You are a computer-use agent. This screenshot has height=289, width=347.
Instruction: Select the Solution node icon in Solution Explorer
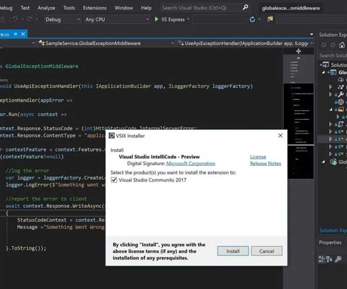326,65
